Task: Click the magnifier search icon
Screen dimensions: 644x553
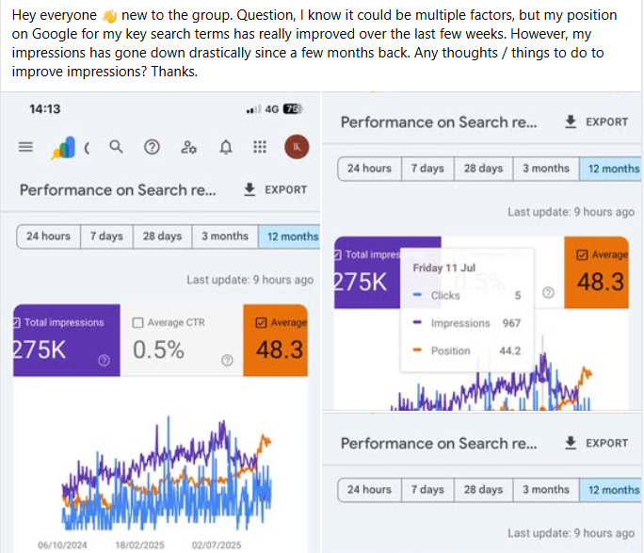Action: coord(116,147)
